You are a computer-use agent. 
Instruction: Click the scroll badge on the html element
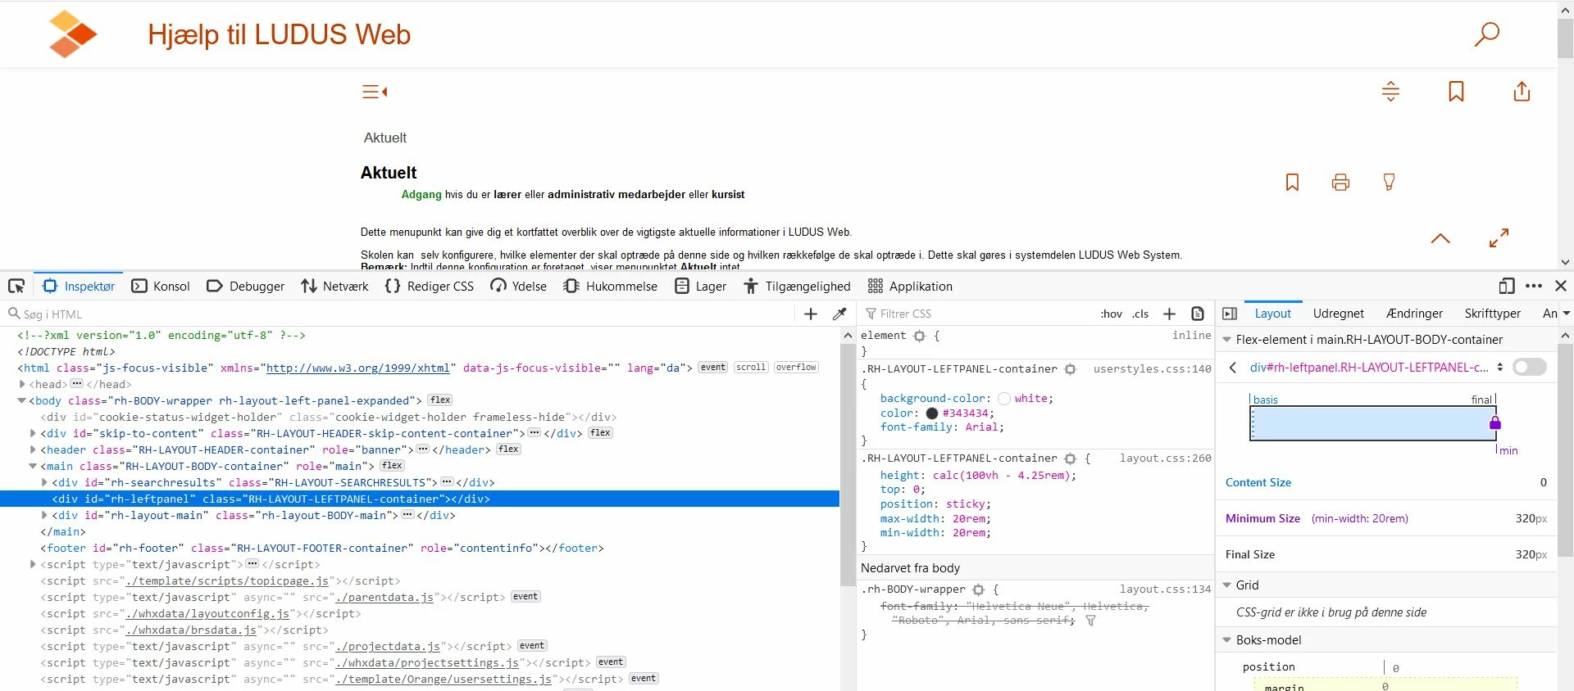point(751,368)
